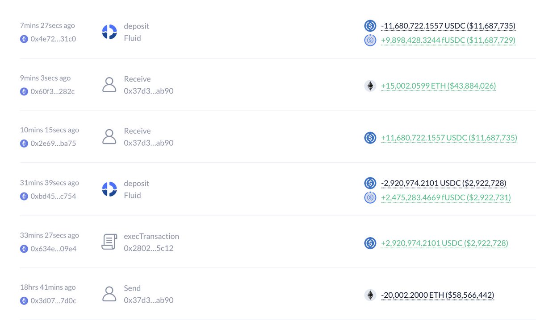Open the +2,475,283.4669 fUSDC amount link
The image size is (536, 320).
pos(446,197)
